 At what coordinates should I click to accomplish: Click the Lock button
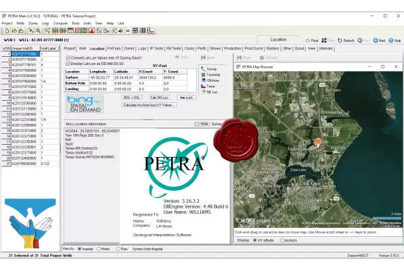[186, 97]
